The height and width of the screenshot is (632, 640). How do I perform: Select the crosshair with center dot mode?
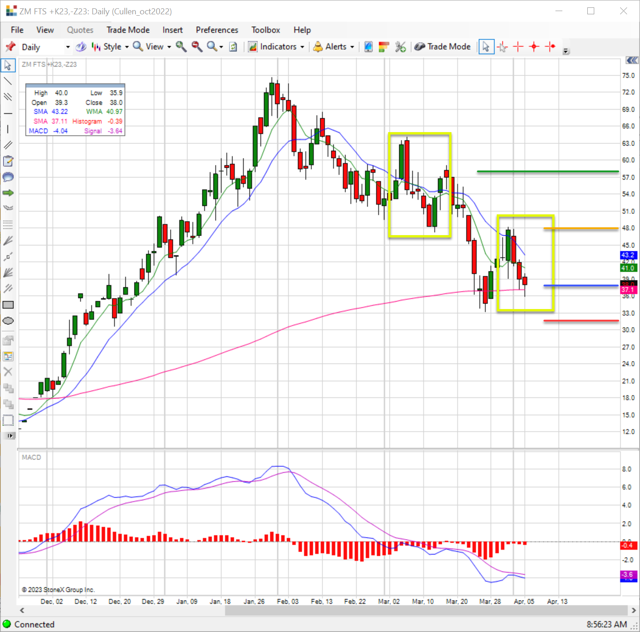[534, 47]
